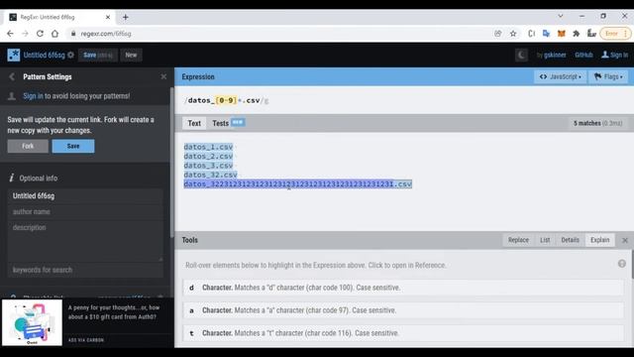Click the 't' Character explanation row
This screenshot has height=357, width=634.
[403, 333]
